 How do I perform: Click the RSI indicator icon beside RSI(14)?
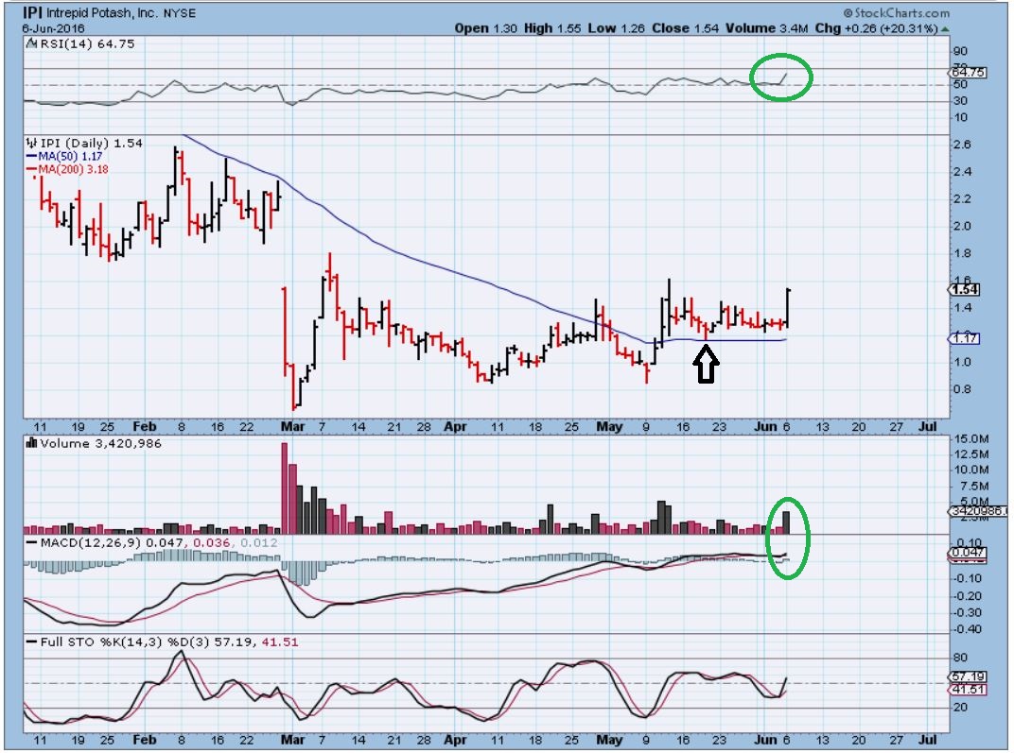[32, 43]
